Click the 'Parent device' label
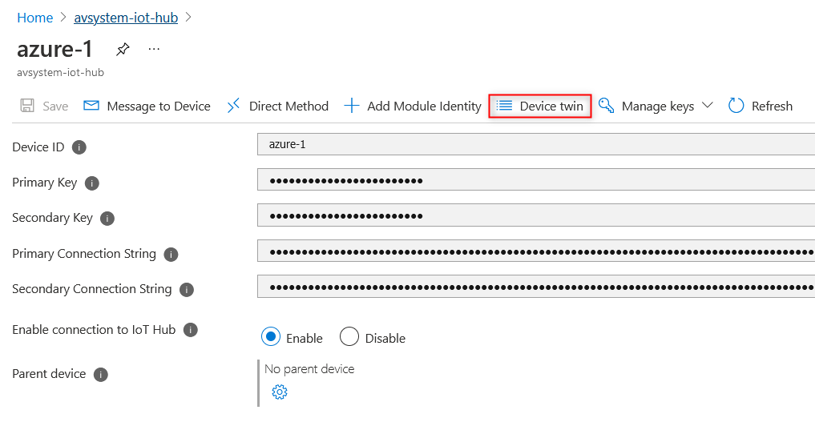 pyautogui.click(x=49, y=374)
